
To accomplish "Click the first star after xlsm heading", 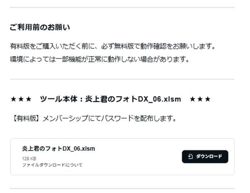I will [193, 99].
